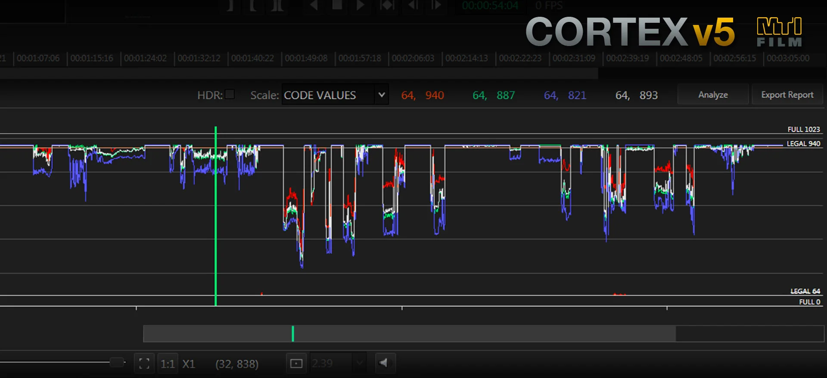Click the LEGAL 940 level label
Image resolution: width=827 pixels, height=378 pixels.
point(803,143)
